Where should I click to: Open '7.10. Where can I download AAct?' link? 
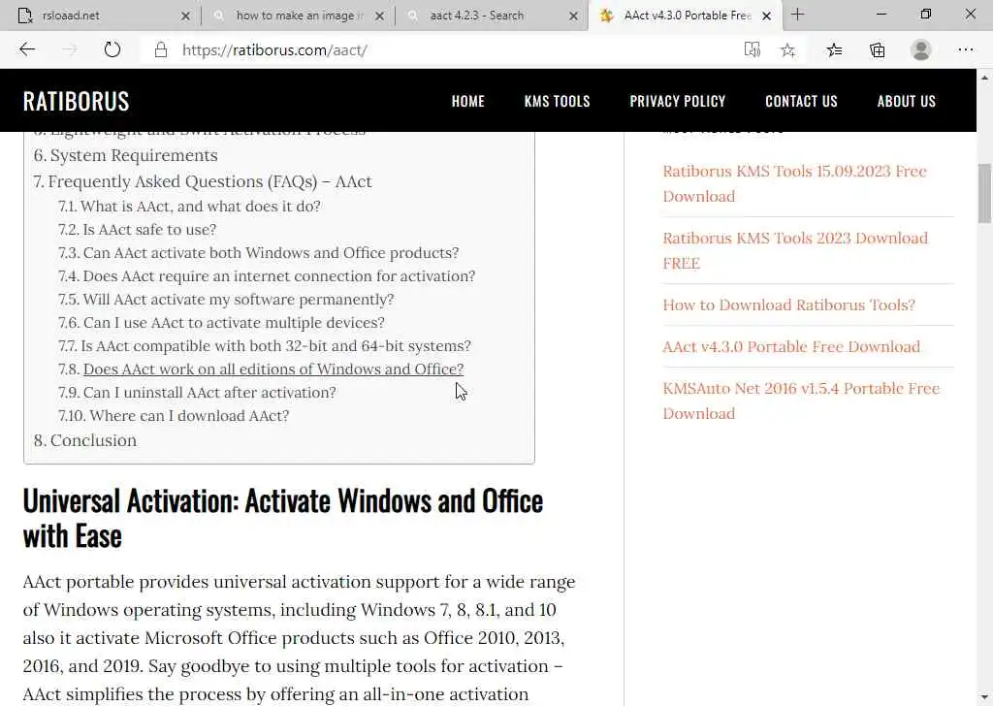[174, 416]
